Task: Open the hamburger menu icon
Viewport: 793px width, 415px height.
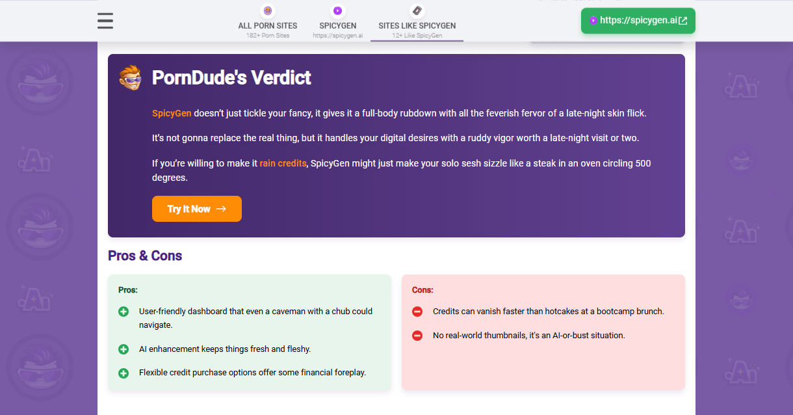Action: 105,21
